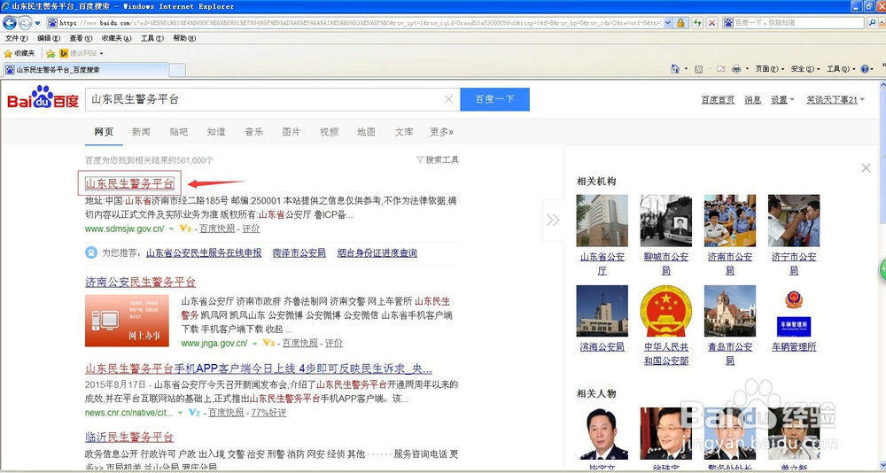Switch to the 知道 search tab

[216, 132]
